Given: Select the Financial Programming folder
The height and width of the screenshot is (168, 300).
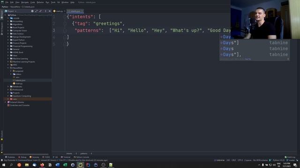Looking at the screenshot, I should [x=22, y=46].
